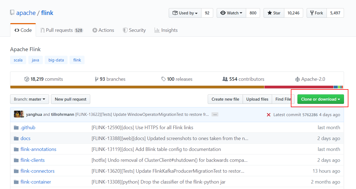Open the latest commit hash 5762286
The height and width of the screenshot is (189, 356).
coord(310,114)
